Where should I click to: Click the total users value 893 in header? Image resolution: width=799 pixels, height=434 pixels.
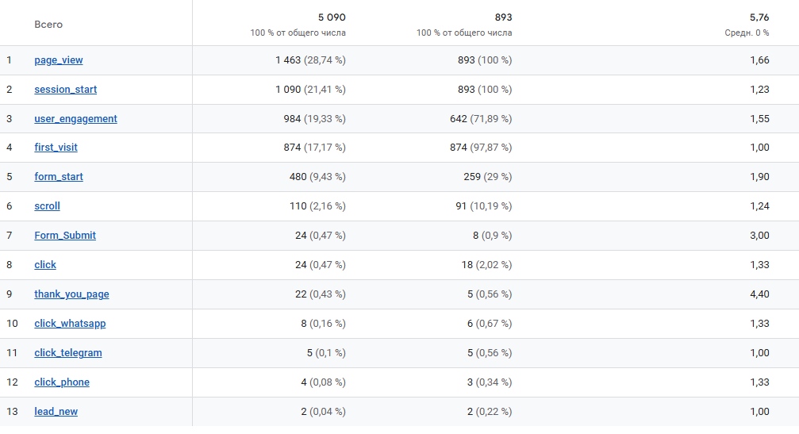tap(503, 17)
